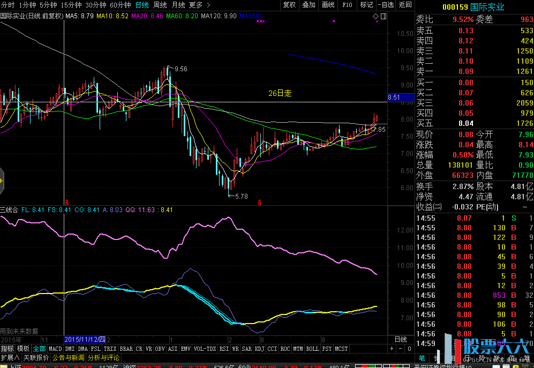Click the 8.51 price marker on axis

[393, 97]
